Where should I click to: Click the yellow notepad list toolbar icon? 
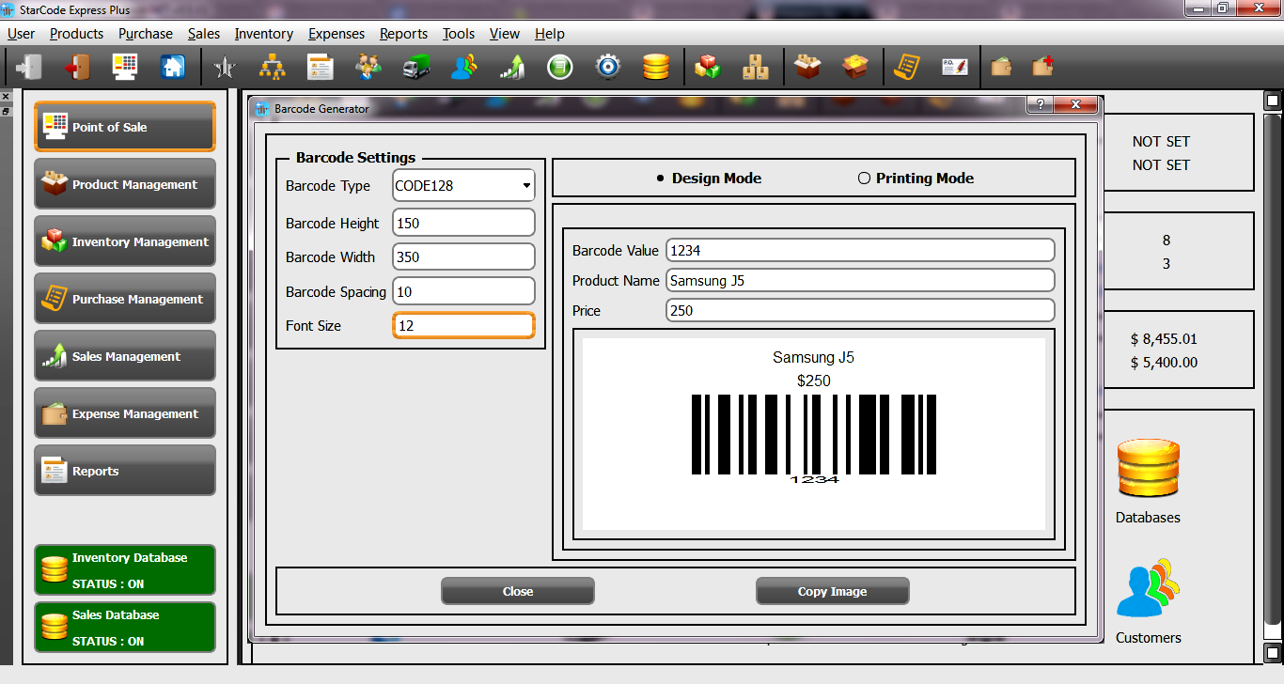907,67
